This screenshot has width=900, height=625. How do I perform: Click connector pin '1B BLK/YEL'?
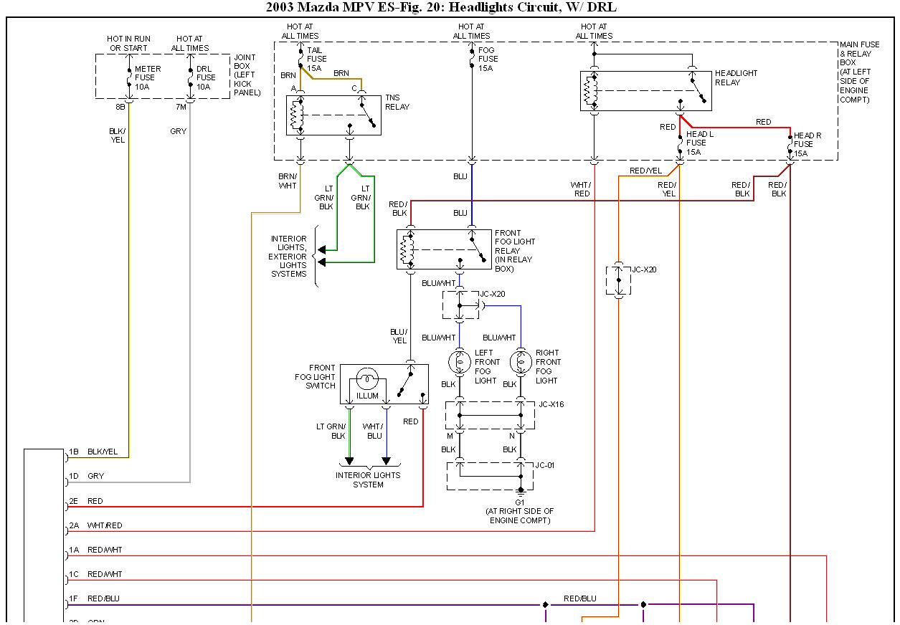[93, 452]
